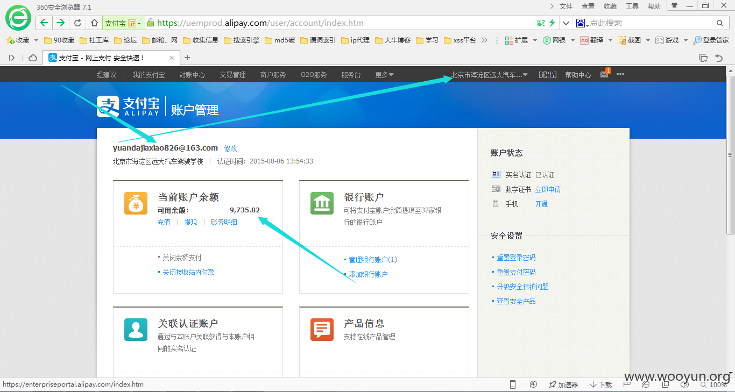Image resolution: width=735 pixels, height=392 pixels.
Task: Close the 支付宝 browser tab
Action: 172,58
